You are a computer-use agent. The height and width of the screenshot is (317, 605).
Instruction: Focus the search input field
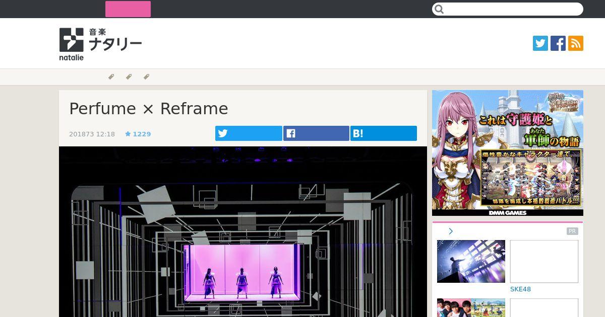tap(507, 9)
